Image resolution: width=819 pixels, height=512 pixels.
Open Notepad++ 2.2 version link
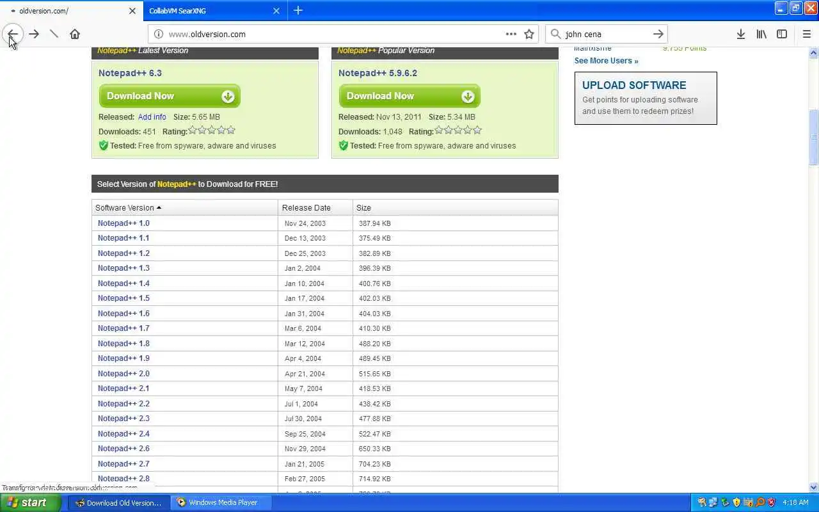(x=123, y=404)
